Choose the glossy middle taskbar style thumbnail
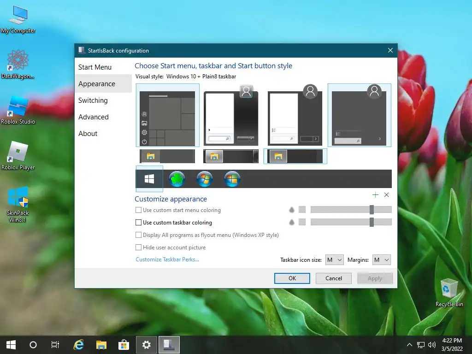 [x=231, y=156]
